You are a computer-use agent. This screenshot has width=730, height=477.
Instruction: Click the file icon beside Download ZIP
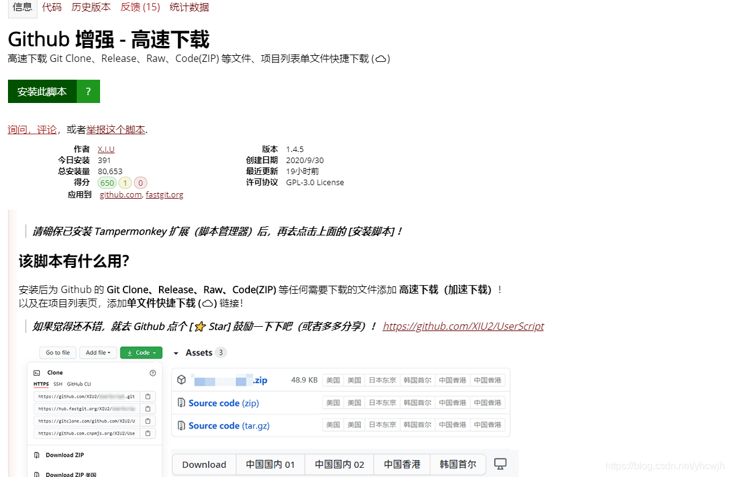[x=37, y=455]
